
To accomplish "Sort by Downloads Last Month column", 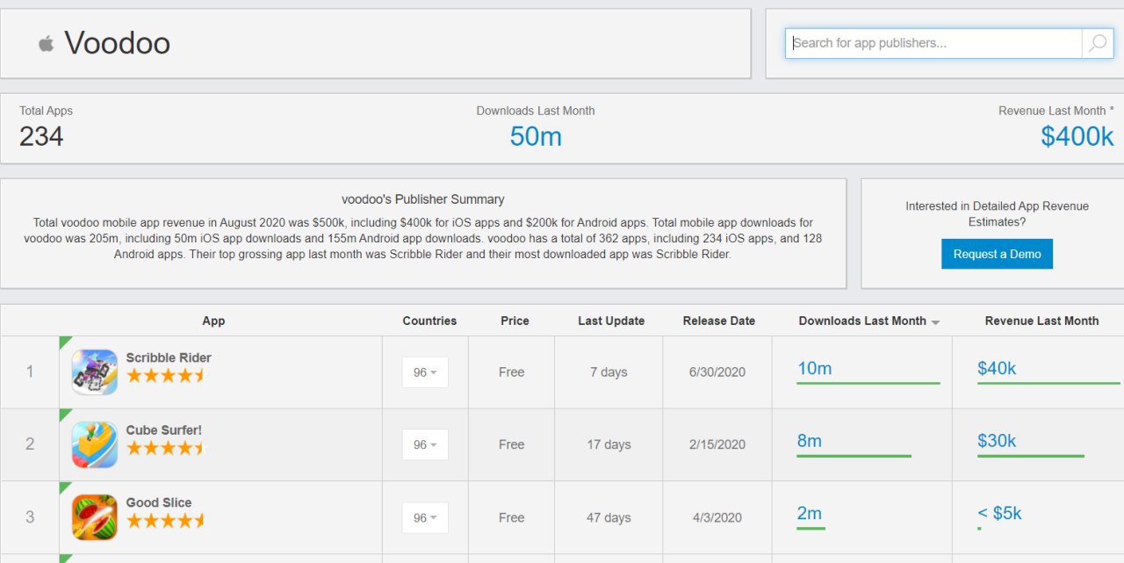I will pyautogui.click(x=868, y=321).
